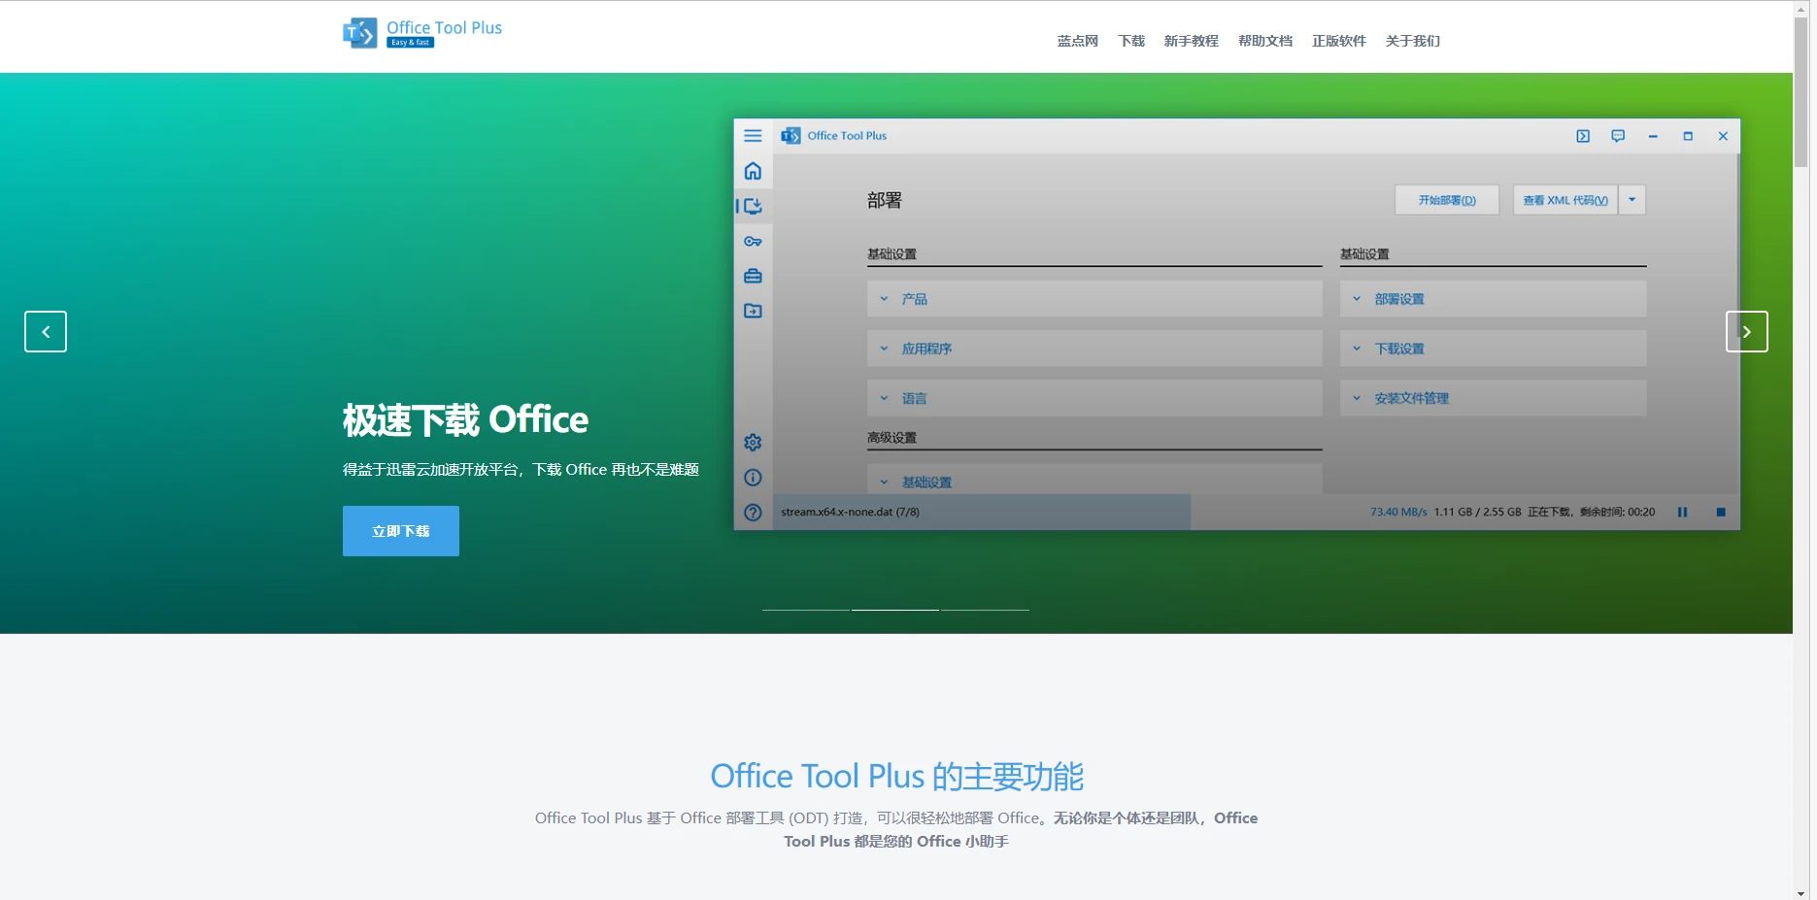Click the home icon in app sidebar
The height and width of the screenshot is (900, 1817).
click(x=753, y=172)
